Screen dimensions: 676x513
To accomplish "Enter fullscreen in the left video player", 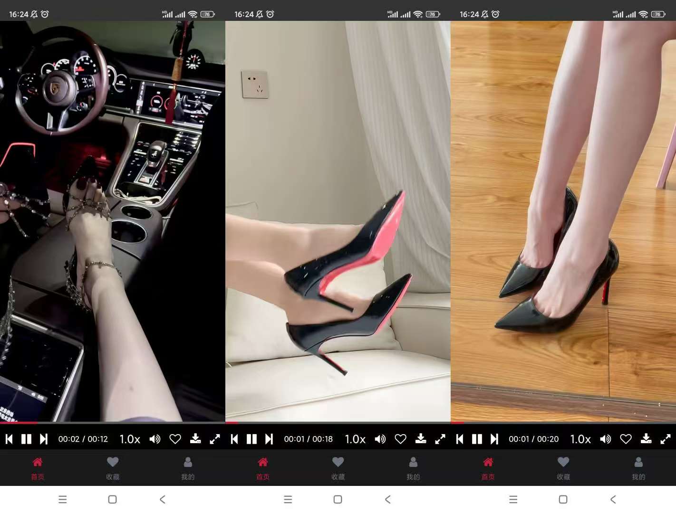I will coord(215,439).
